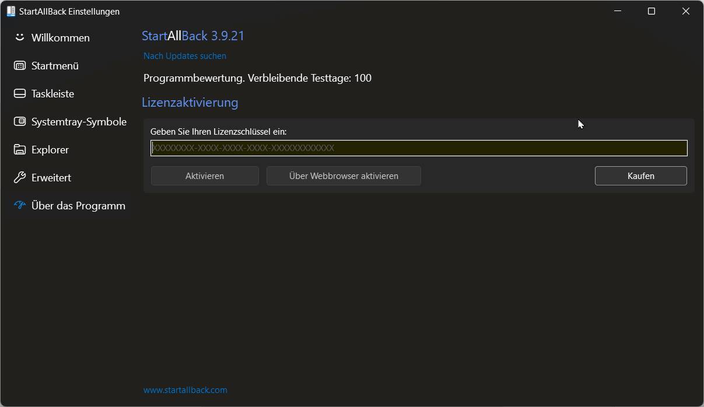Choose Über Webbrowser aktivieren
The height and width of the screenshot is (407, 704).
[344, 176]
